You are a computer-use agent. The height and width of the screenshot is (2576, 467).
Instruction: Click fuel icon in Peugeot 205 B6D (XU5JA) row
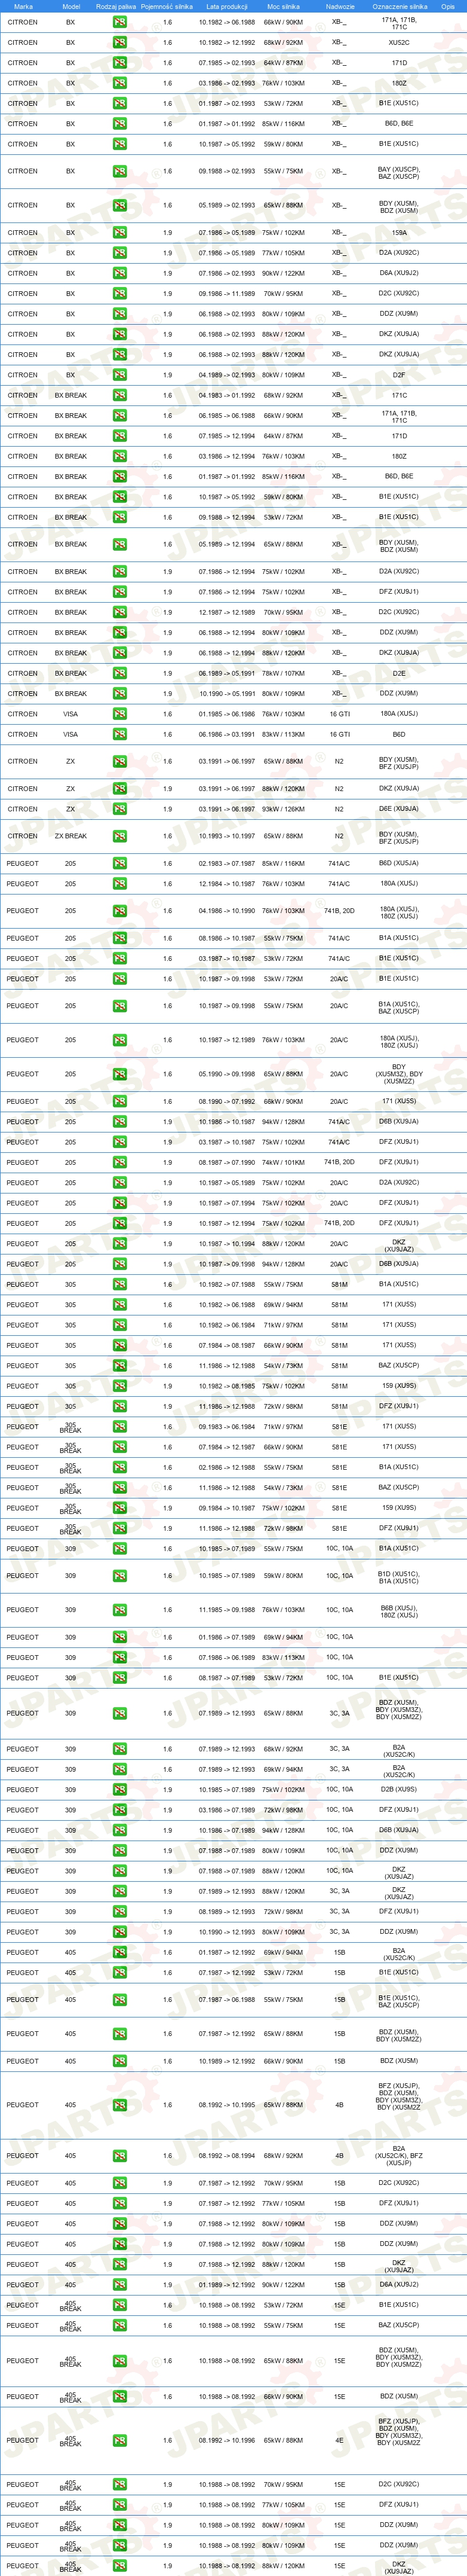120,863
